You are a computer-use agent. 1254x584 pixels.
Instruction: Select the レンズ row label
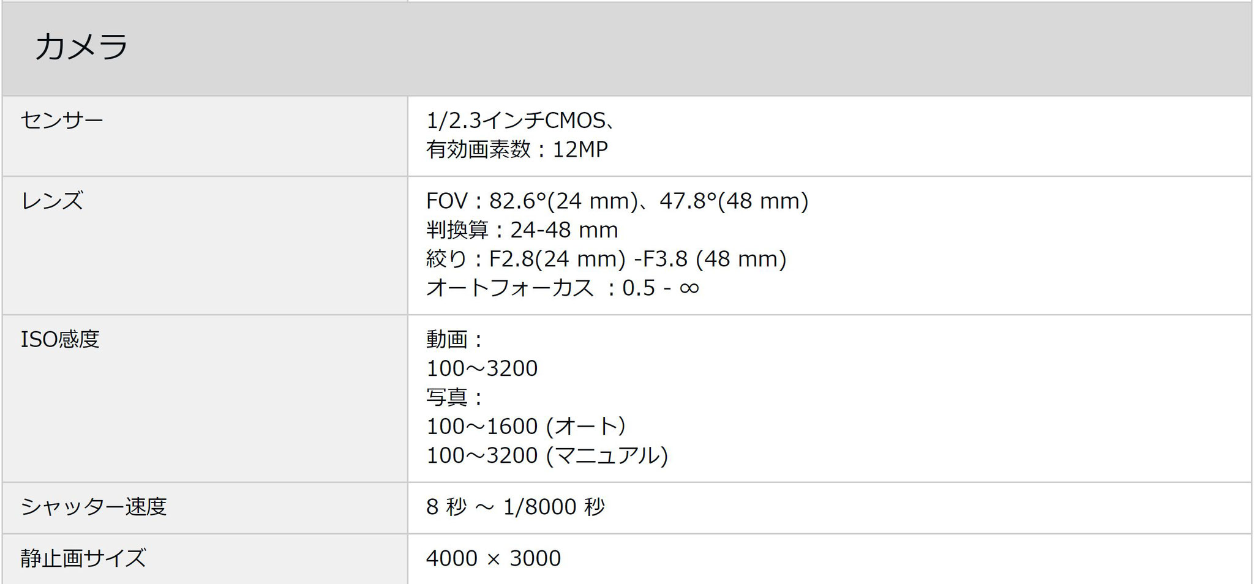51,201
